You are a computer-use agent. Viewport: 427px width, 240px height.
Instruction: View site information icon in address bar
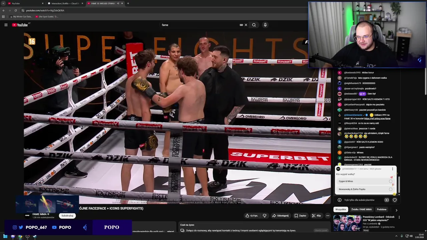point(23,10)
